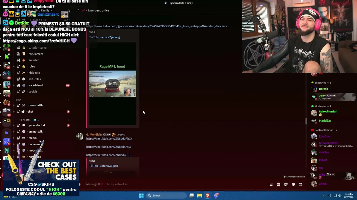This screenshot has width=357, height=200.
Task: Open the ZN8dduRbC TikTok link
Action: (x=109, y=139)
